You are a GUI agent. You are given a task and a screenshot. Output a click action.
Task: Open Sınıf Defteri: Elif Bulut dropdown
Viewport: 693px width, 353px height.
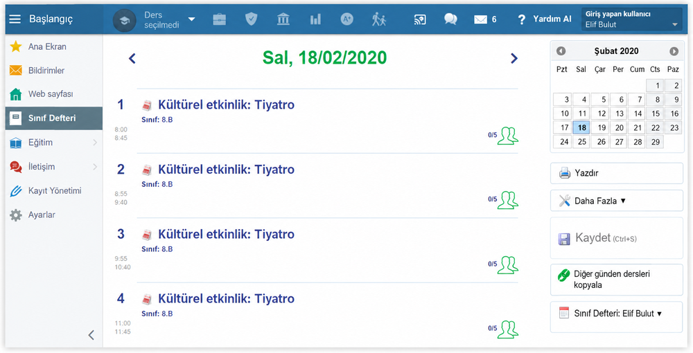coord(617,314)
